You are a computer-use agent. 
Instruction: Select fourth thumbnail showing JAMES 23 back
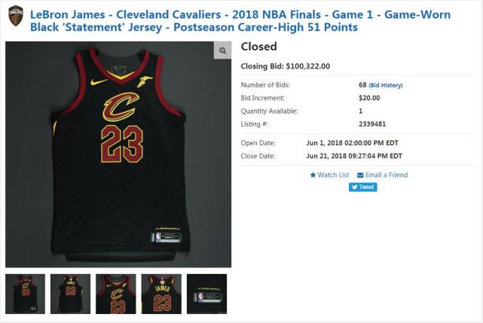coord(161,294)
